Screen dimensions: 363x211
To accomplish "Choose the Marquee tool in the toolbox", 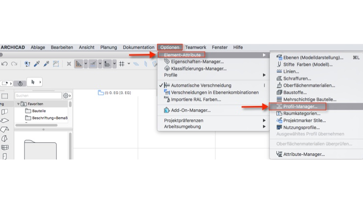I will 4,96.
